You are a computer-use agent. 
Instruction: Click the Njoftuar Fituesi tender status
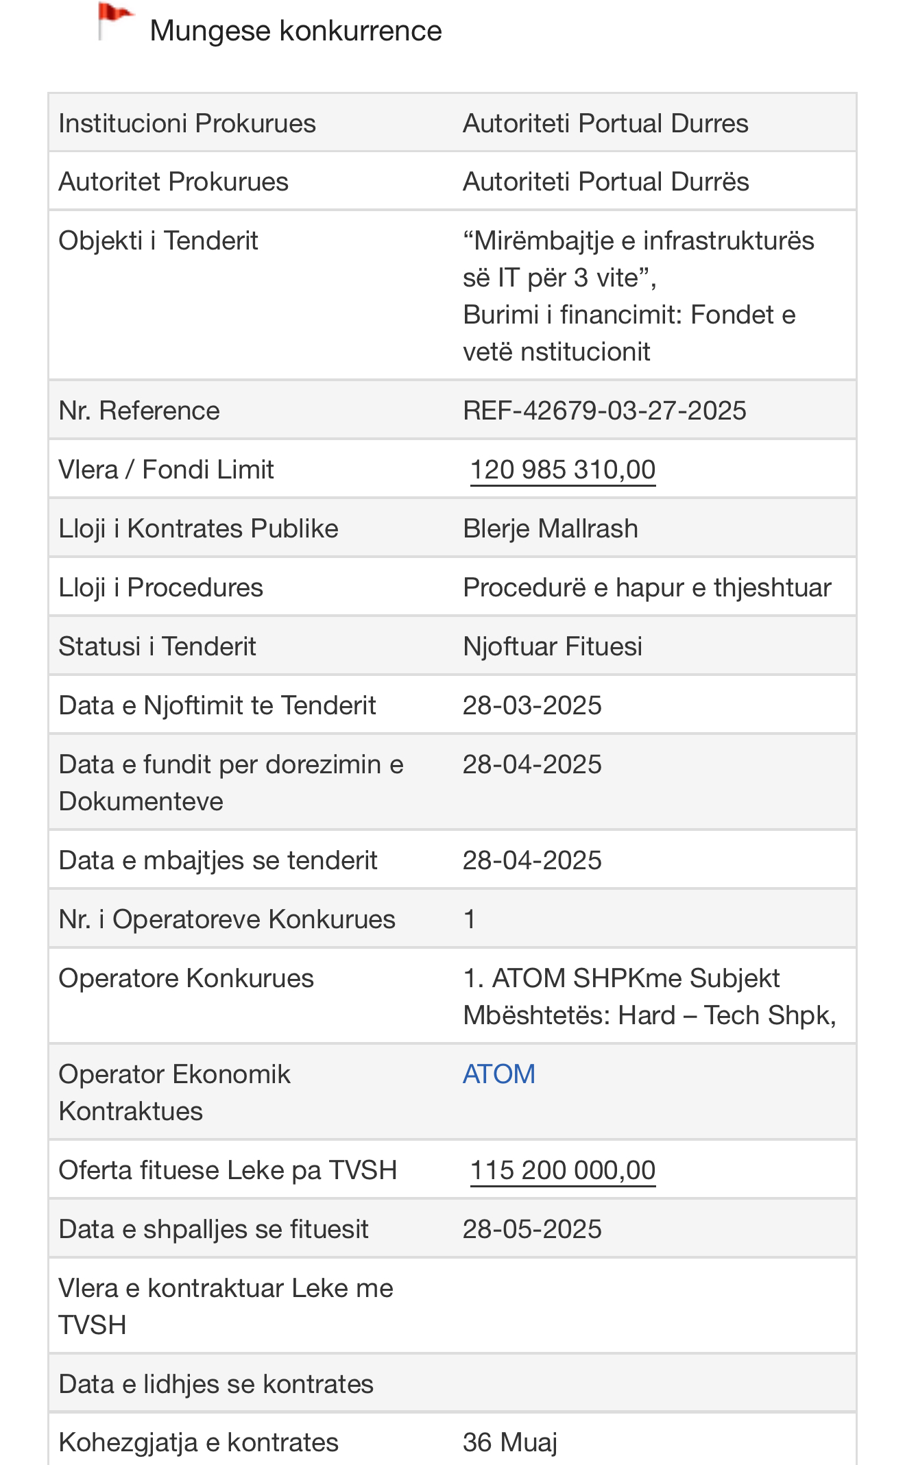click(x=553, y=646)
